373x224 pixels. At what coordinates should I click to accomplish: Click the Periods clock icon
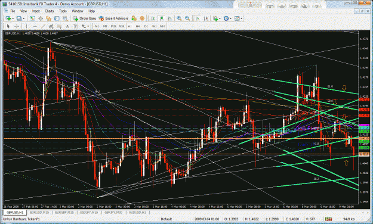[x=226, y=18]
